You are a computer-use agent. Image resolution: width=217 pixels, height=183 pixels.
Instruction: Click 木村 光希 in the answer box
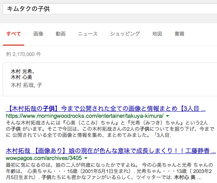(21, 71)
